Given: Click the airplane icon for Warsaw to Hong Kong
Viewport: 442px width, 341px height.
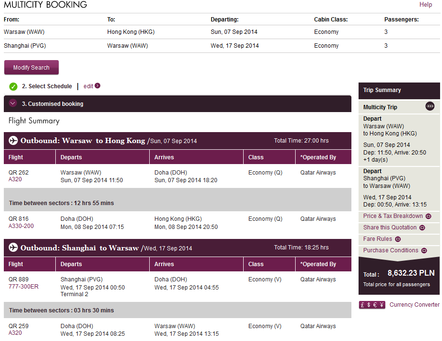Looking at the screenshot, I should [13, 141].
